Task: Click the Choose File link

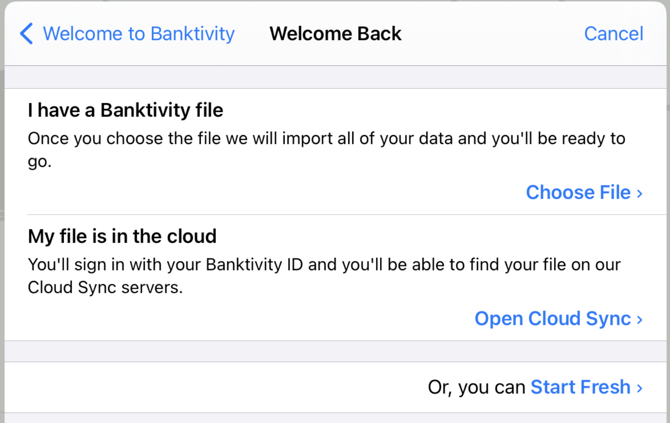Action: click(578, 193)
